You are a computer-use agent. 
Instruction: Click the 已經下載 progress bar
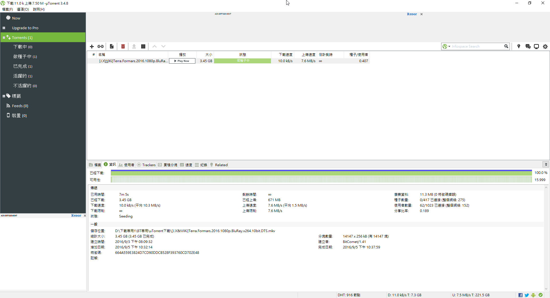point(321,173)
